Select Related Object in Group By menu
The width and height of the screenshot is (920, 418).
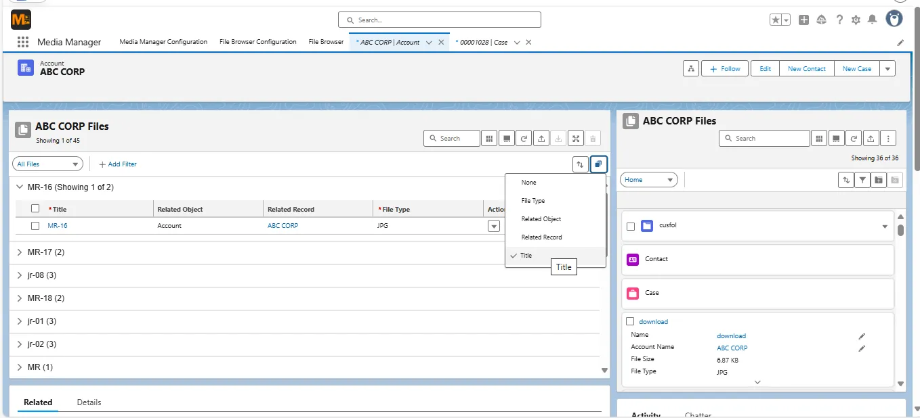(x=556, y=219)
